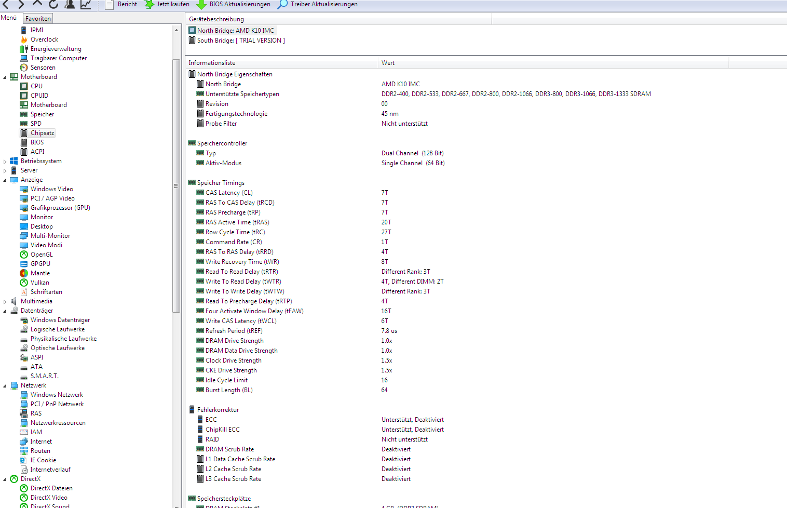Go up one level with the up arrow
The width and height of the screenshot is (787, 508).
[37, 4]
